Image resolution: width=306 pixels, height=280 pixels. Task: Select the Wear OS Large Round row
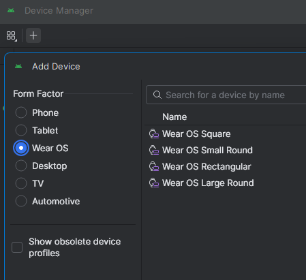pos(226,183)
